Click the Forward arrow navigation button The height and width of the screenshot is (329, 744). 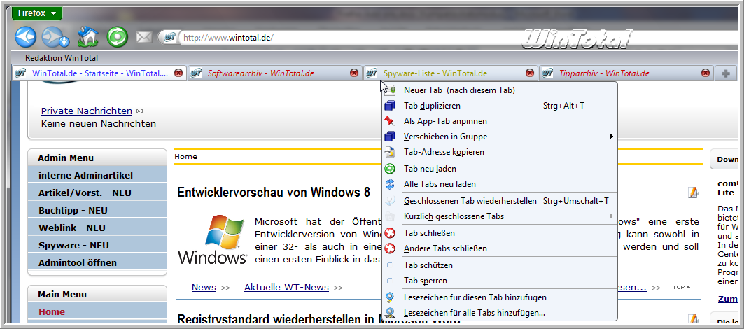[52, 37]
